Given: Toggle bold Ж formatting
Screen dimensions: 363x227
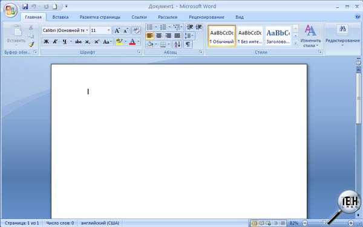Looking at the screenshot, I should click(47, 42).
